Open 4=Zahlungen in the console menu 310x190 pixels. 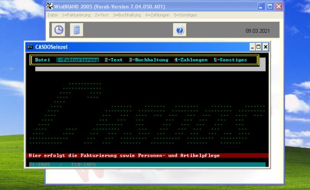tap(191, 60)
